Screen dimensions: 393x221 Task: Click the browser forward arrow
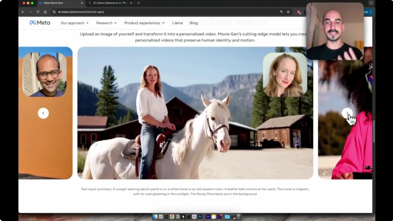(x=30, y=12)
